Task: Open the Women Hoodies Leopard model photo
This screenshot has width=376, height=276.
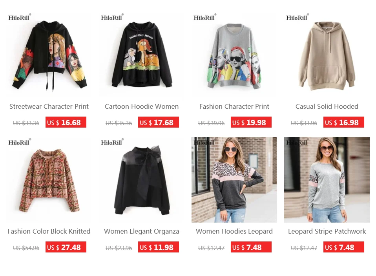Action: coord(234,180)
